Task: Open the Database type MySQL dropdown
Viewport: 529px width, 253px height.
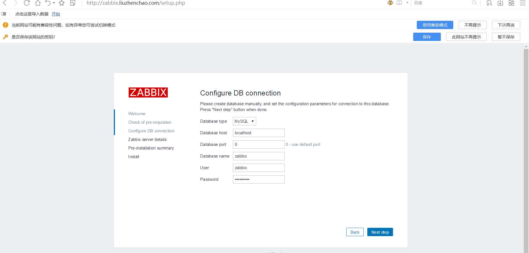Action: pyautogui.click(x=245, y=121)
